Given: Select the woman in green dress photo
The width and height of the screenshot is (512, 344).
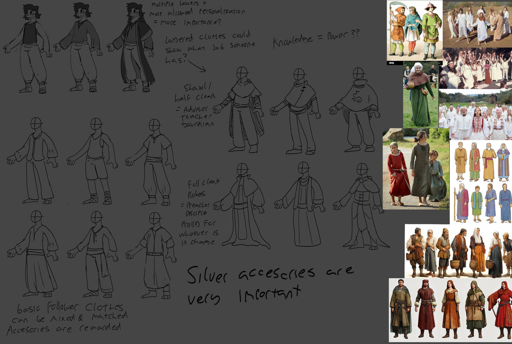Looking at the screenshot, I should (x=420, y=95).
